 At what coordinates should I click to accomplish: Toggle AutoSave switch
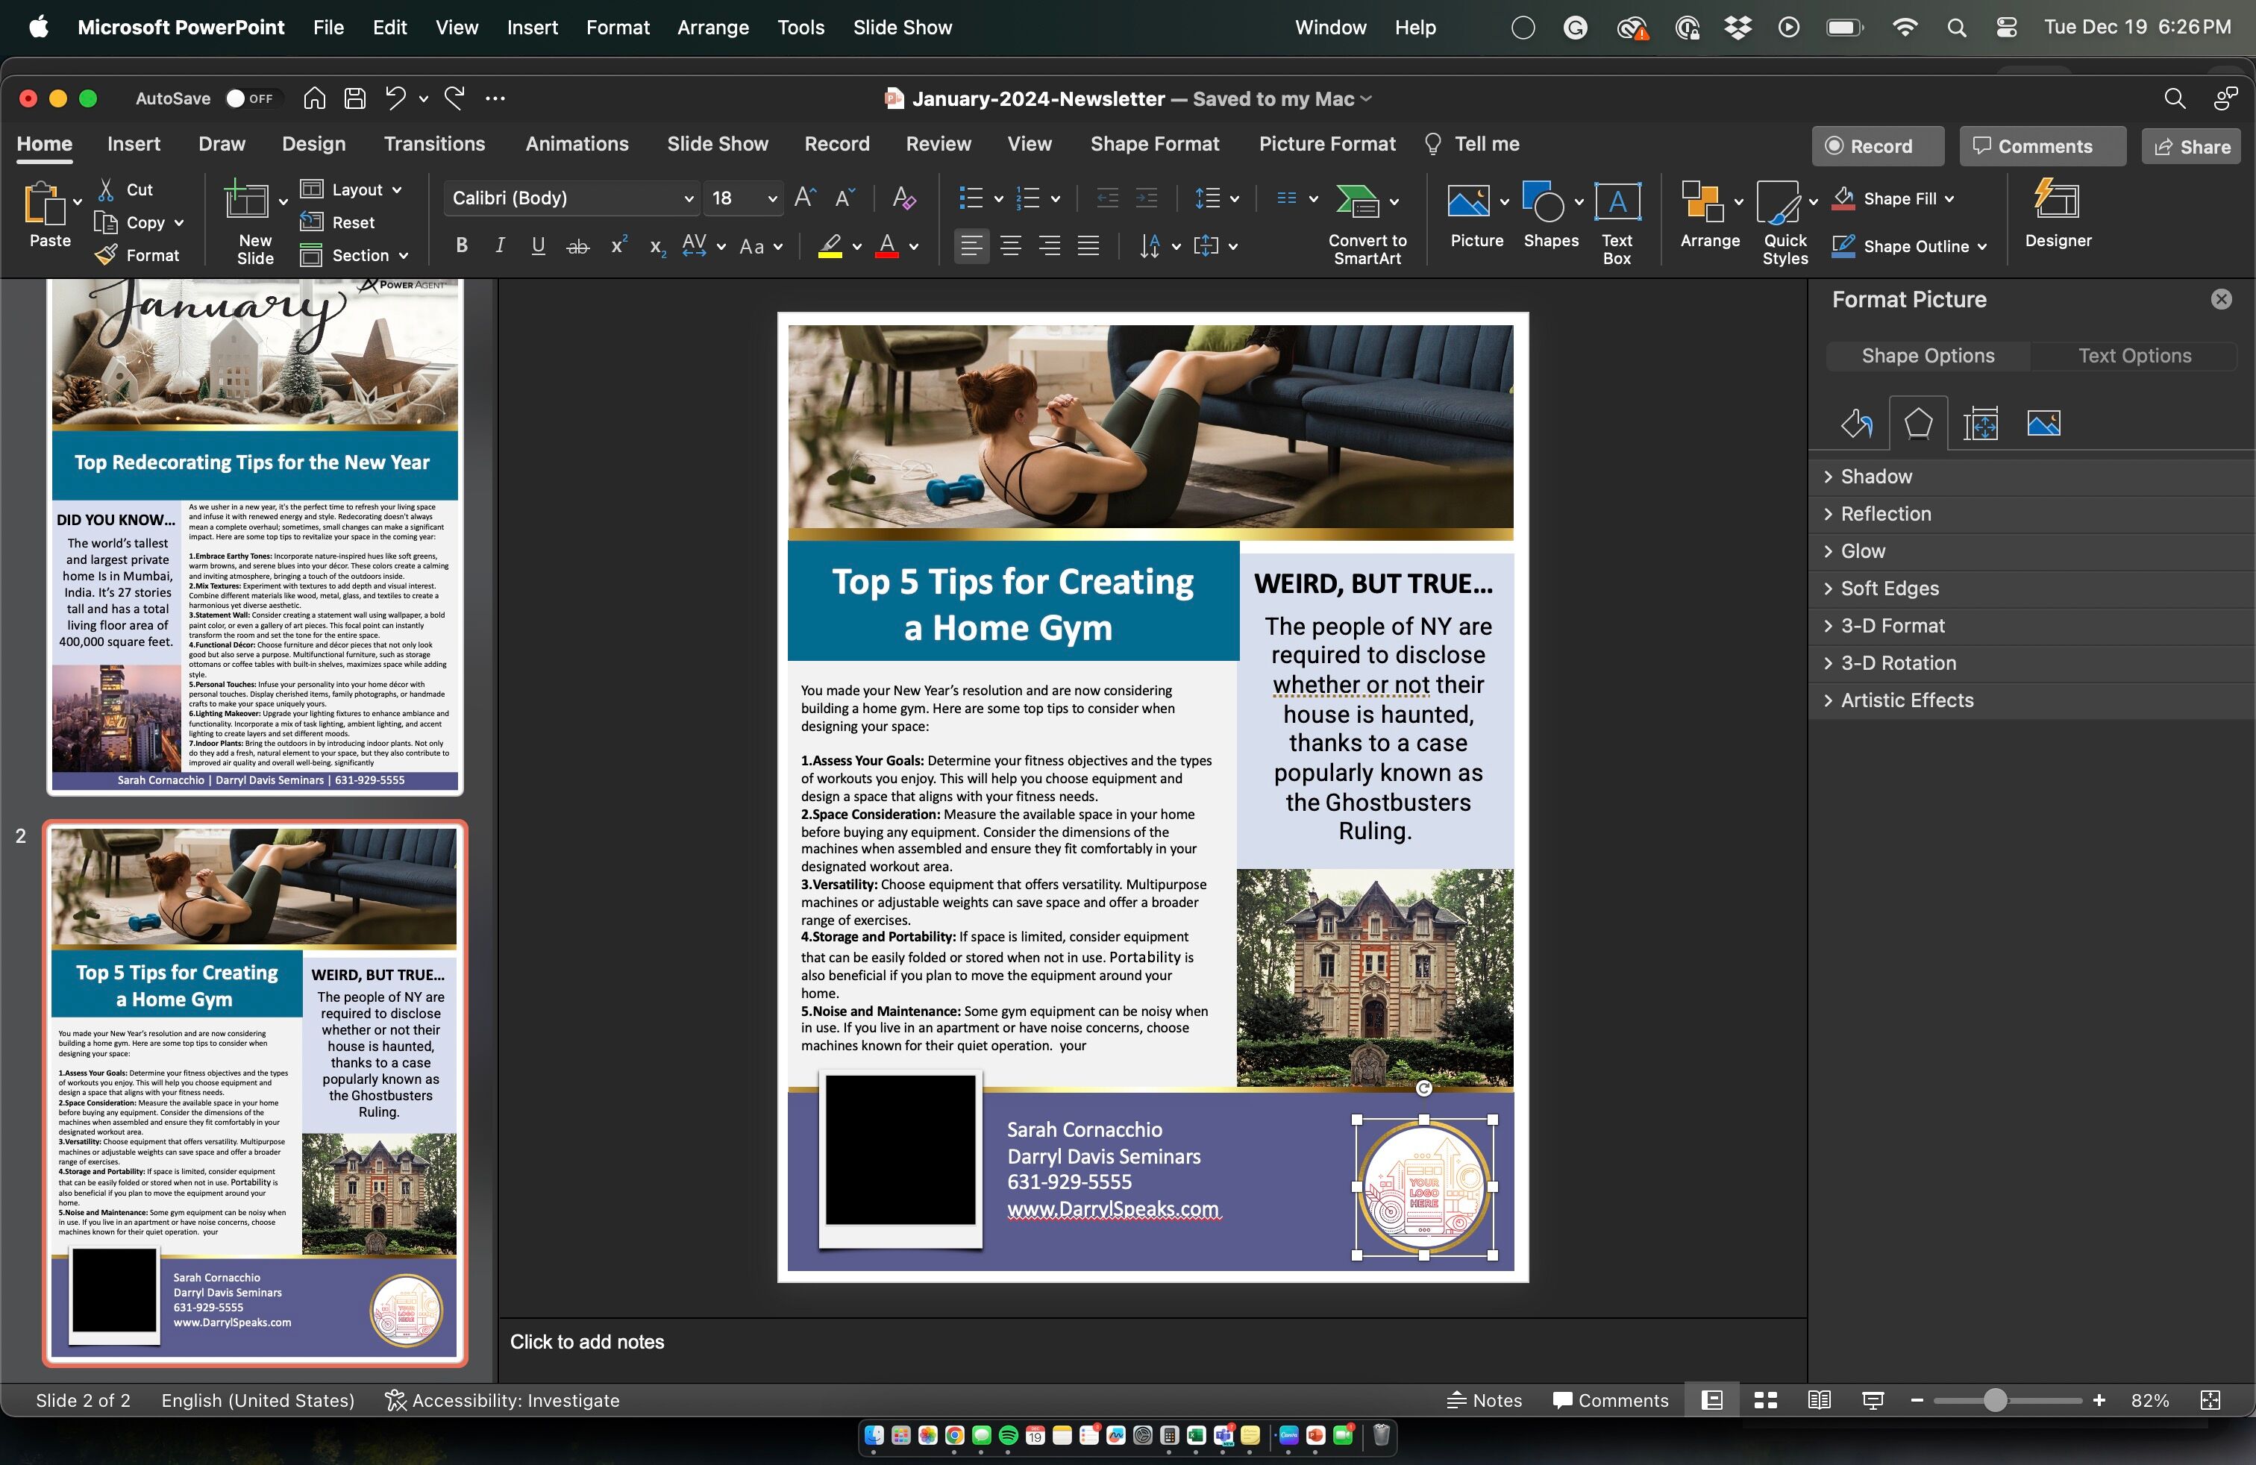(248, 98)
